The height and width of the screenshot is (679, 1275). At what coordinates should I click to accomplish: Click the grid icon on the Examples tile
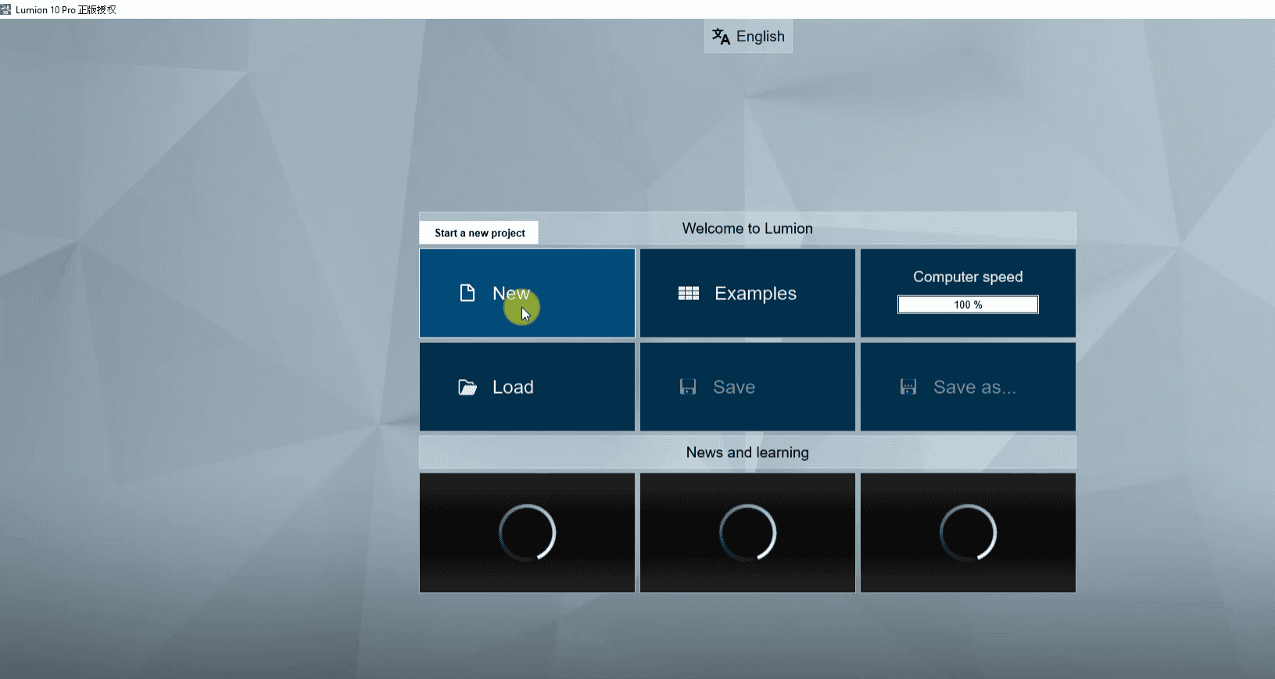[689, 293]
